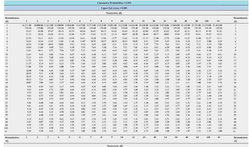Select 13.61 in denominator row 9
The width and height of the screenshot is (249, 147).
[28, 51]
